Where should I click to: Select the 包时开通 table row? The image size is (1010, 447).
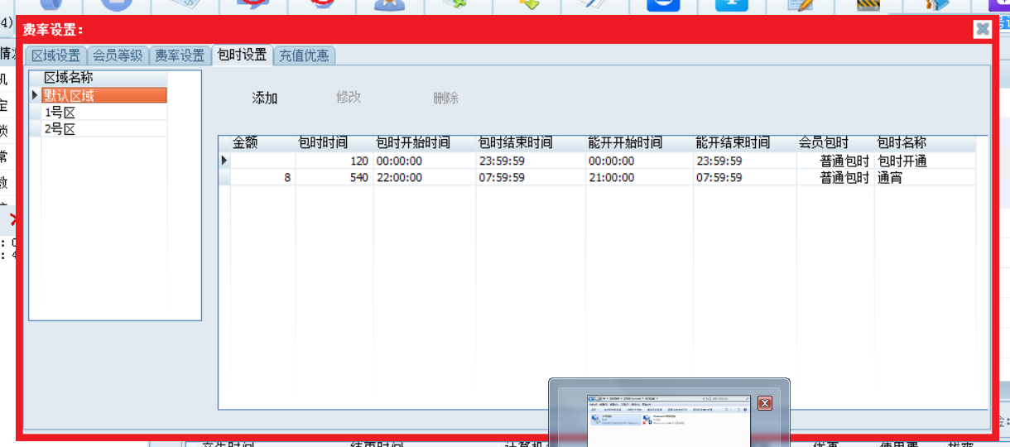pyautogui.click(x=902, y=161)
